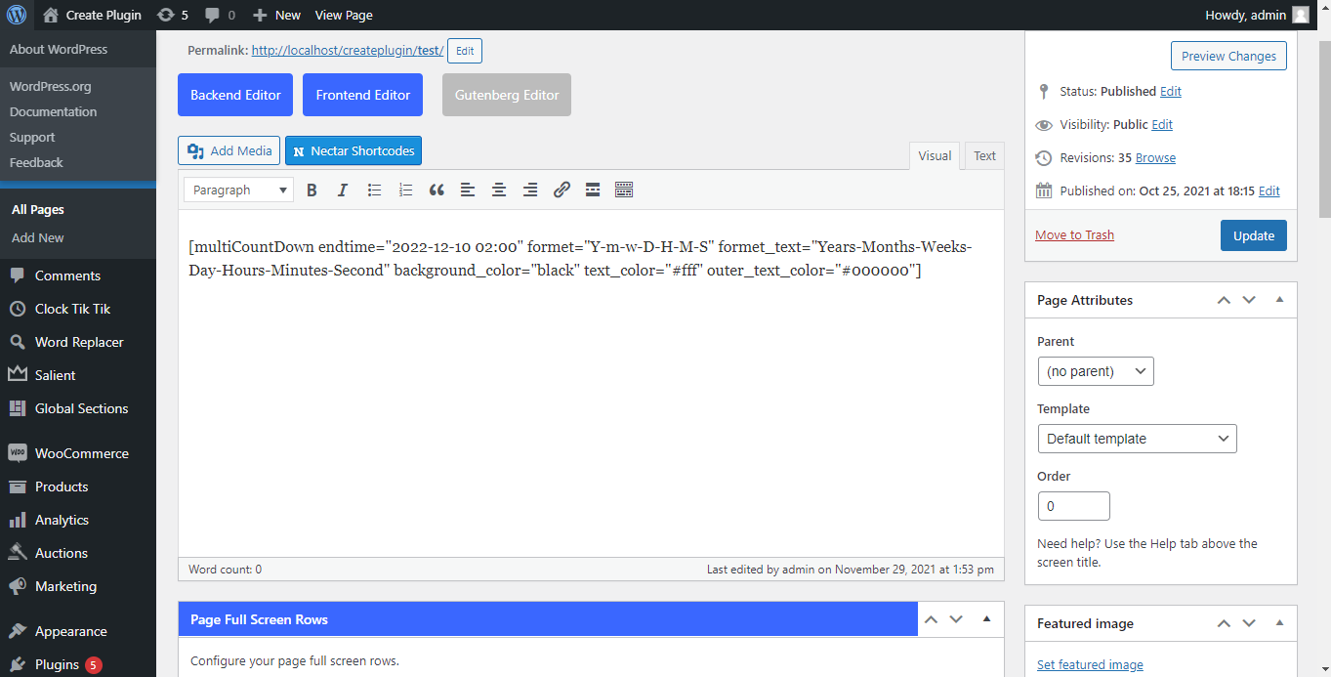Viewport: 1331px width, 677px height.
Task: Click the Move to Trash link
Action: 1074,235
